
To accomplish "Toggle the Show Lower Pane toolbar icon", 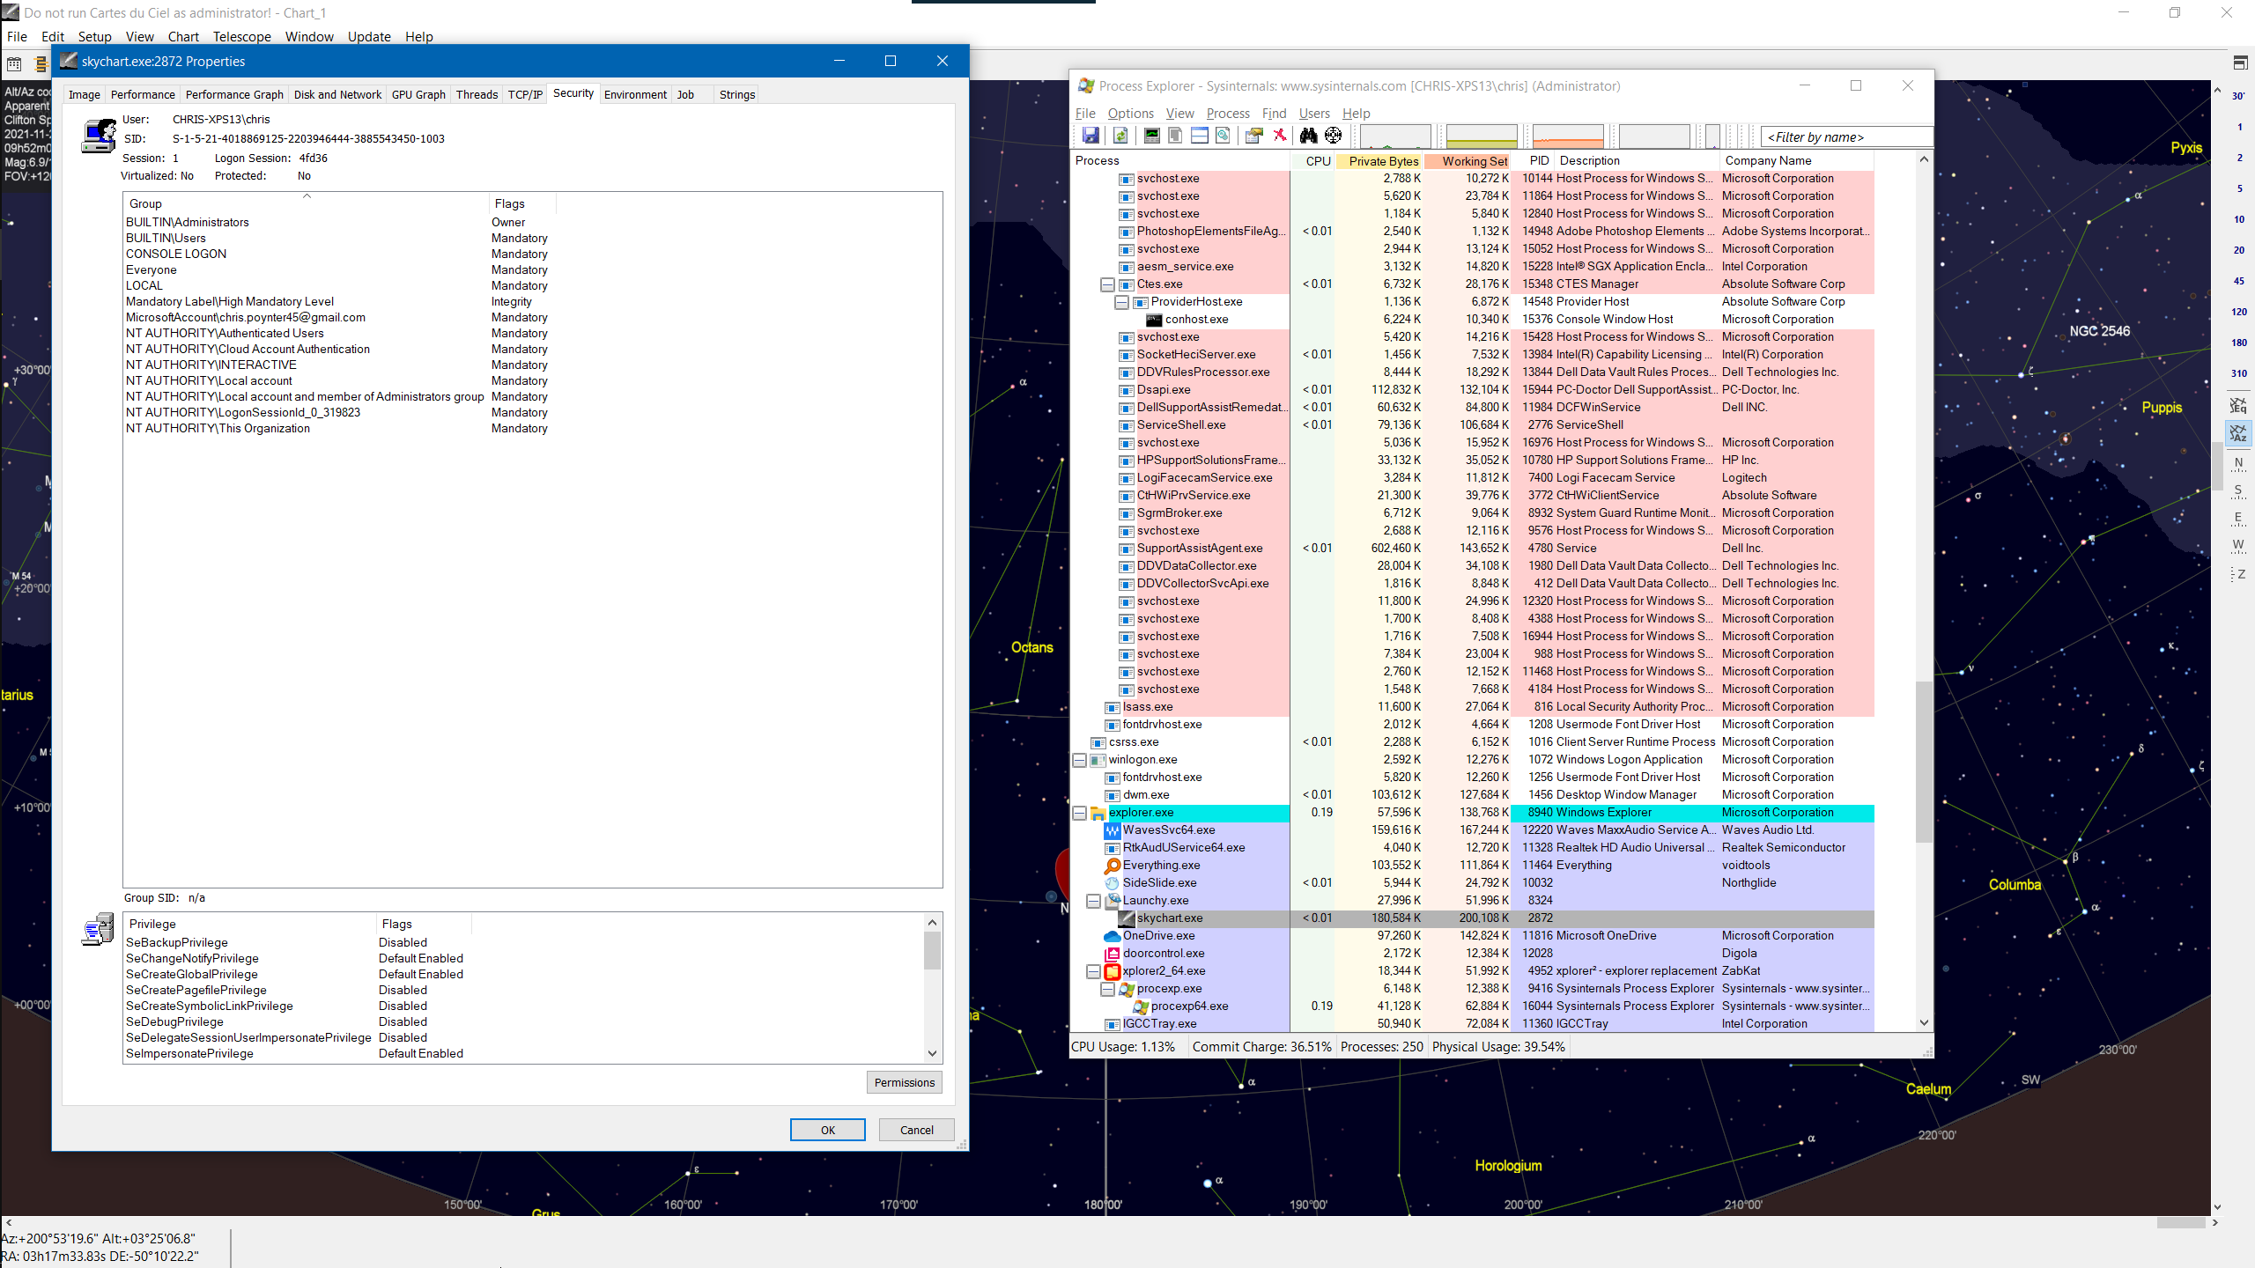I will [1199, 136].
